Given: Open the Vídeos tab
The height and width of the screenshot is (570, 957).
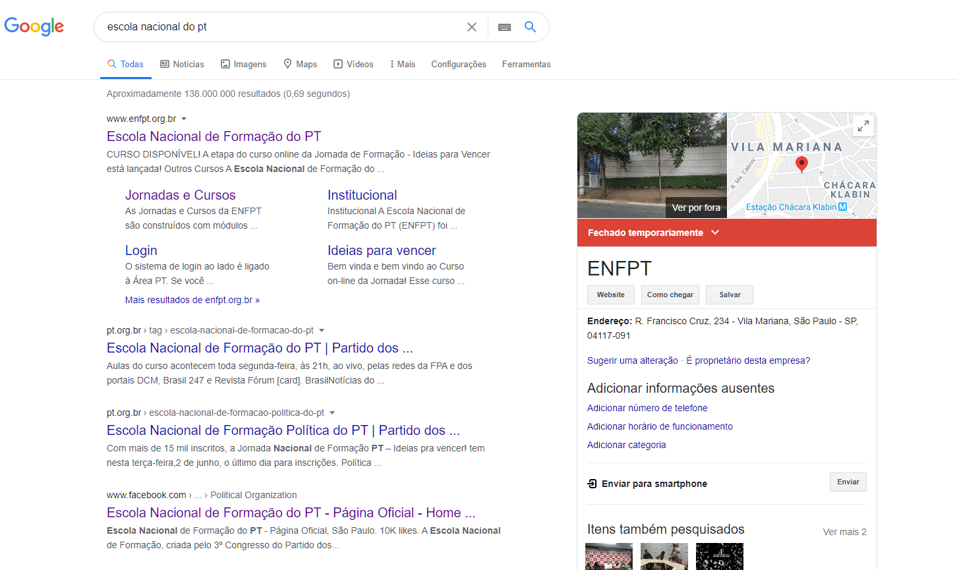Looking at the screenshot, I should [x=353, y=64].
